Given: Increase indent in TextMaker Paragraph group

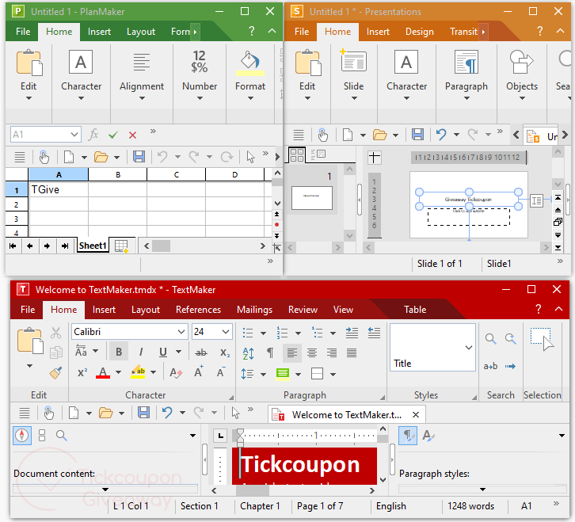Looking at the screenshot, I should coord(352,333).
